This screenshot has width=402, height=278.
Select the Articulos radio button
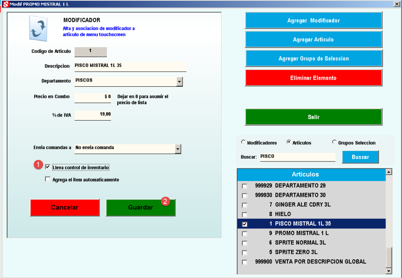coord(289,142)
